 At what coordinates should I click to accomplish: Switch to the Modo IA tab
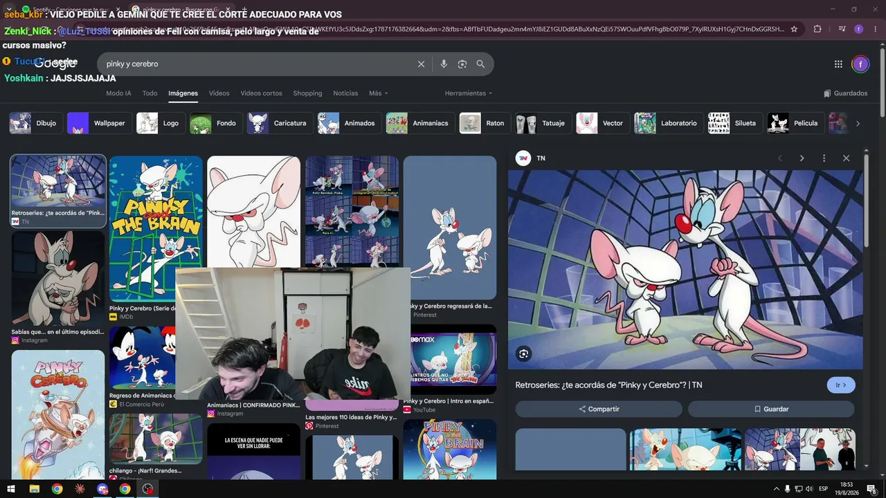point(118,93)
